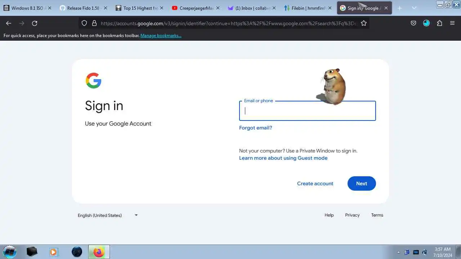Image resolution: width=461 pixels, height=259 pixels.
Task: Show hidden system tray icons
Action: 398,252
